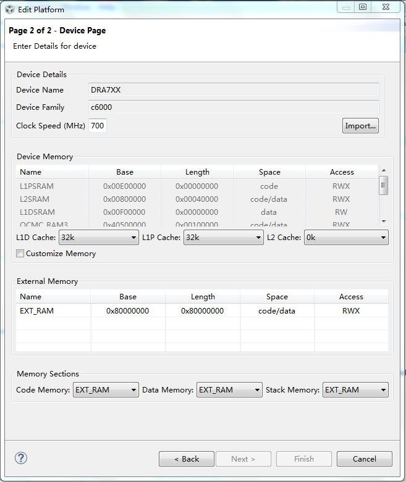Image resolution: width=406 pixels, height=482 pixels.
Task: Click Device Memory Name column header
Action: click(52, 172)
